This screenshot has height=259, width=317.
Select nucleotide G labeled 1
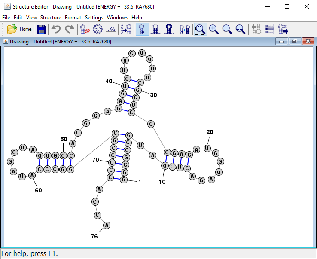124,180
